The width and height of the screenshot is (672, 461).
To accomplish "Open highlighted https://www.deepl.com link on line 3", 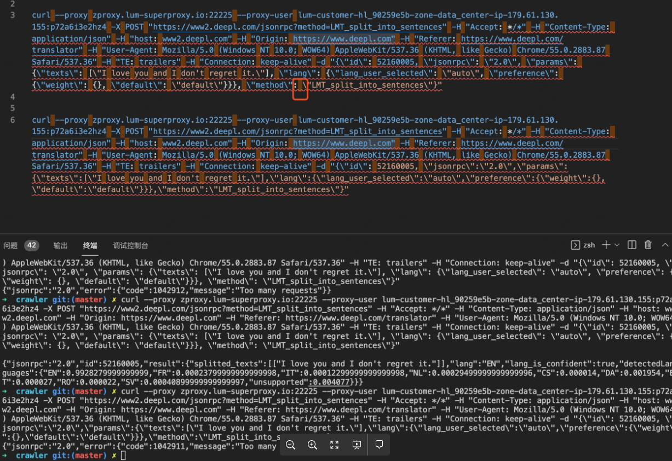I will click(343, 38).
